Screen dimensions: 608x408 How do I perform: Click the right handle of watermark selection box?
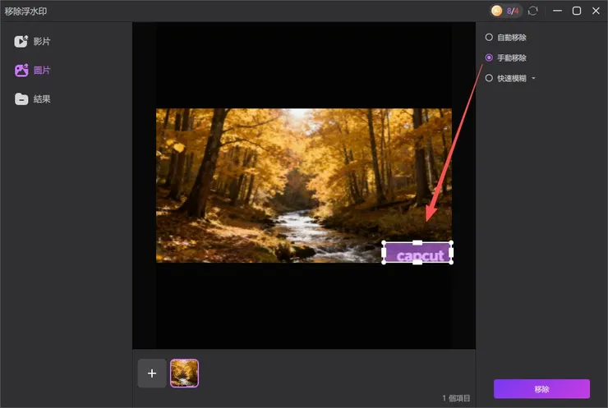click(451, 253)
